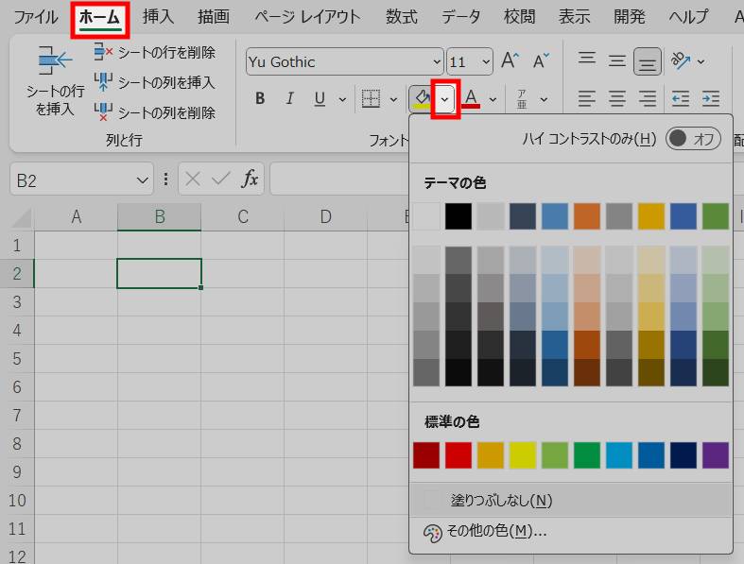Click the text orientation icon
This screenshot has height=564, width=744.
point(680,60)
